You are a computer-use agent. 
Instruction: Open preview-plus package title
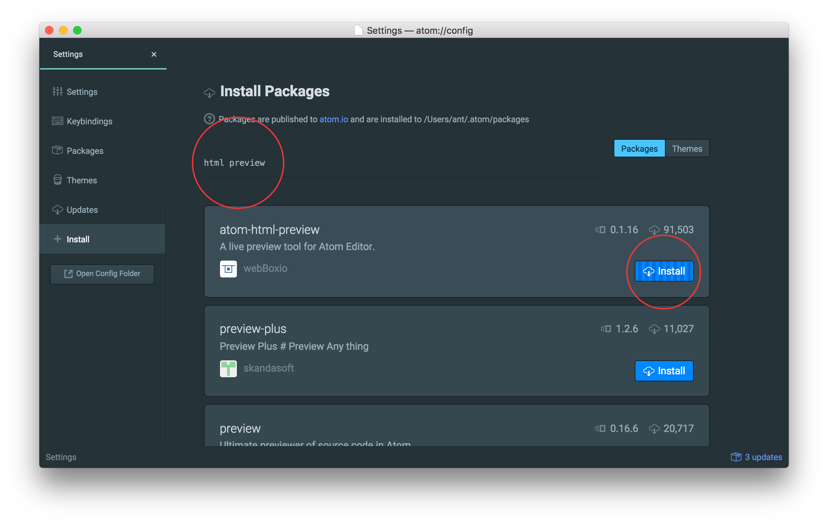[x=253, y=329]
